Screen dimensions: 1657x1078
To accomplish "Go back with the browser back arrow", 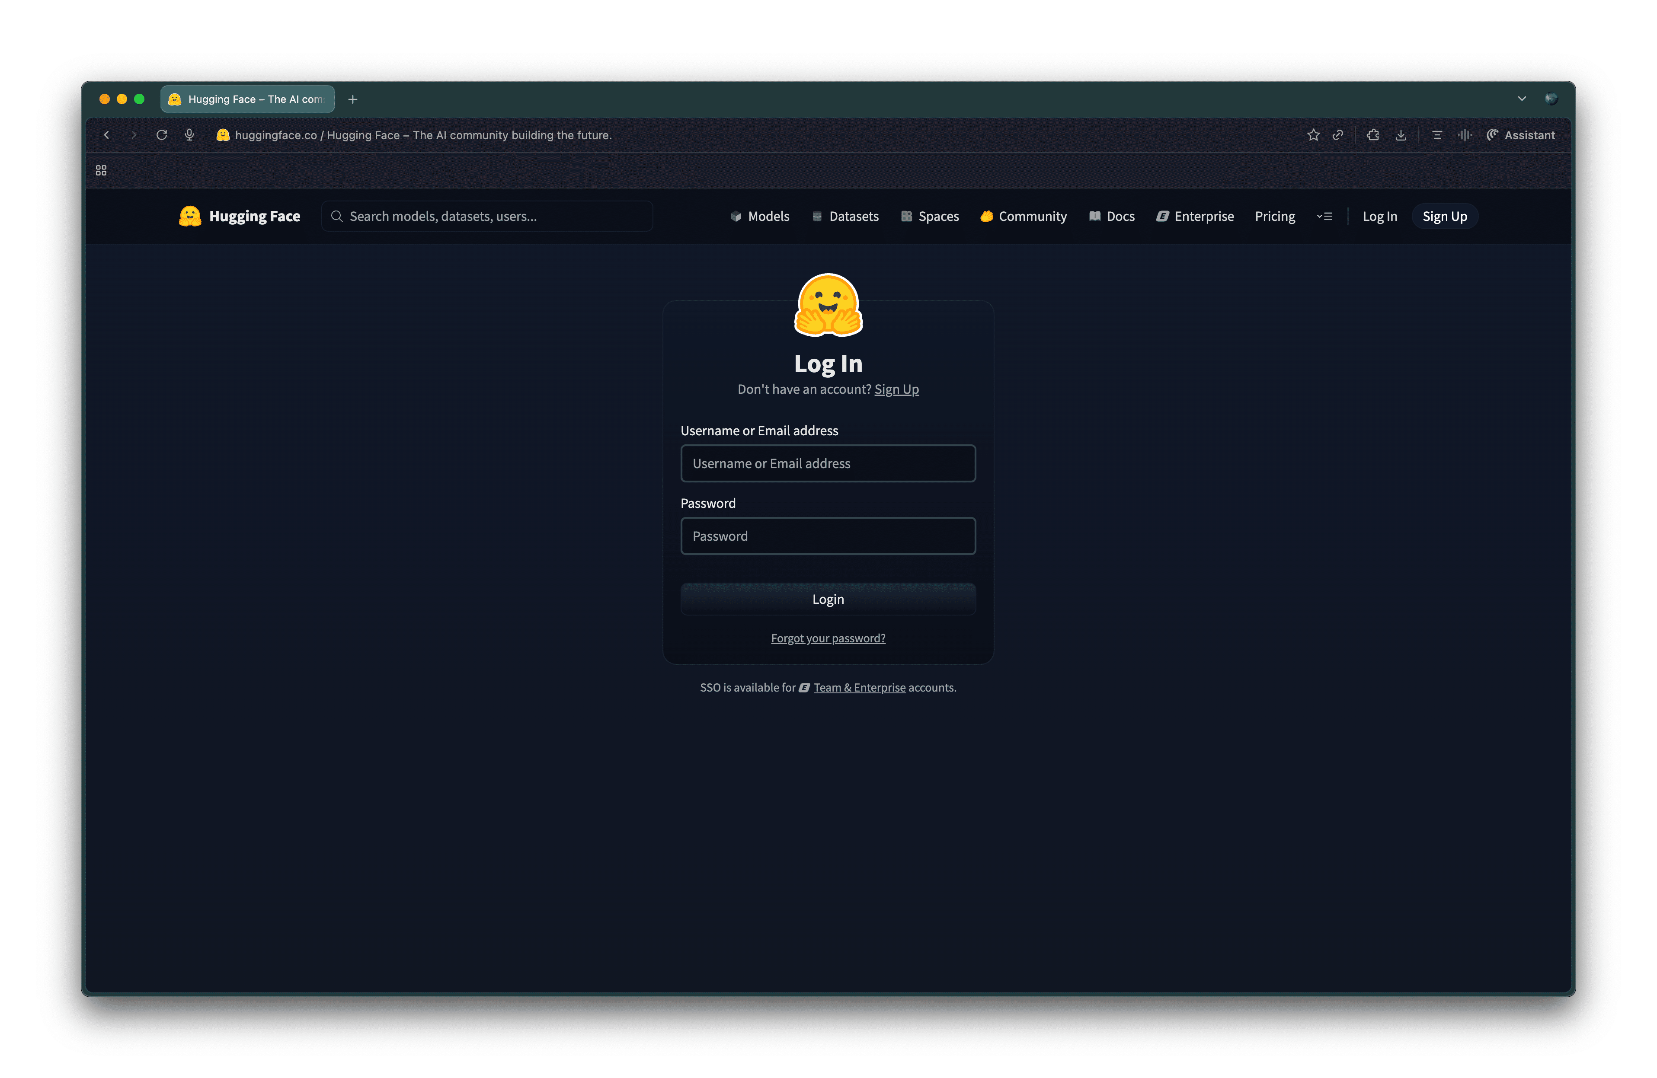I will click(x=106, y=135).
